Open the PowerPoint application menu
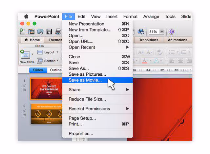The image size is (210, 154). click(47, 16)
